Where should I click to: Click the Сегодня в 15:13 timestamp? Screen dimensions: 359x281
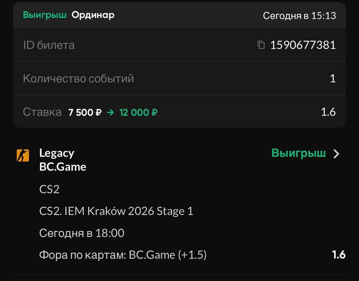point(299,16)
